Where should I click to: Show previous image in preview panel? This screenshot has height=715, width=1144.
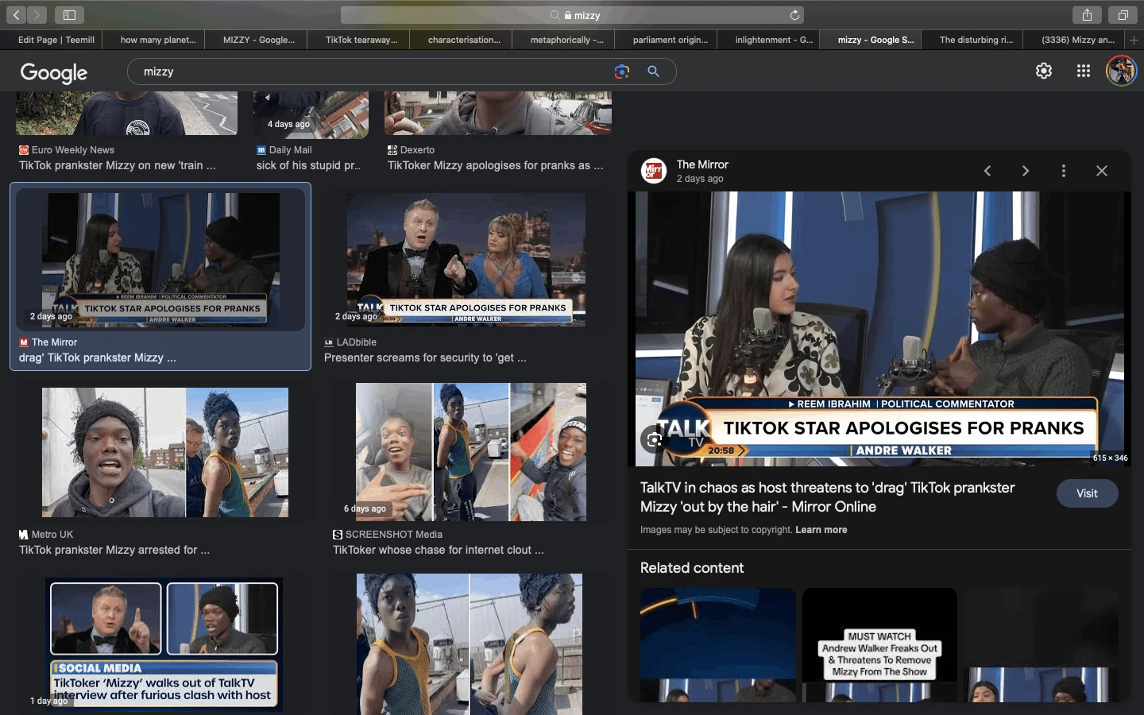point(987,171)
